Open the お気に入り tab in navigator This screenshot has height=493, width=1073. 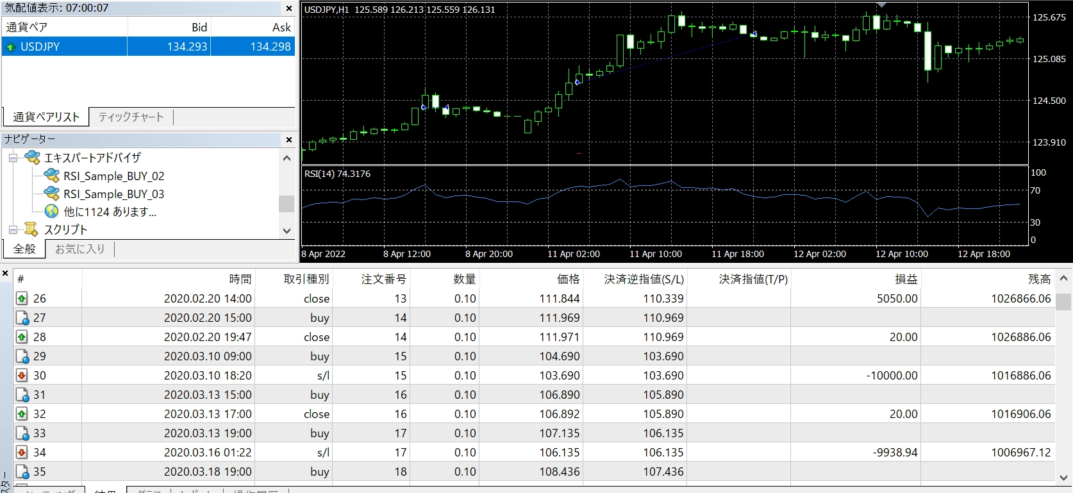pos(79,249)
